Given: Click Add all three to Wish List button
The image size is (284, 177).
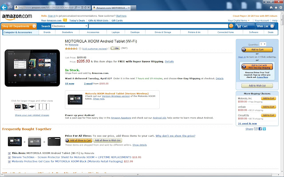Looking at the screenshot, I should [107, 140].
